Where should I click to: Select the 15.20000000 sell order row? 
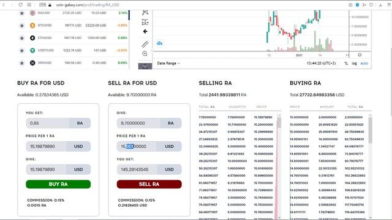pyautogui.click(x=236, y=125)
